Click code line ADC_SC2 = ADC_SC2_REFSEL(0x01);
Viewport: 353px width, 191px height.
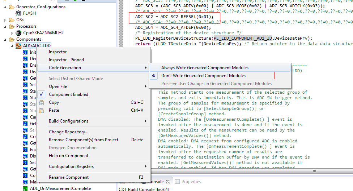174,17
